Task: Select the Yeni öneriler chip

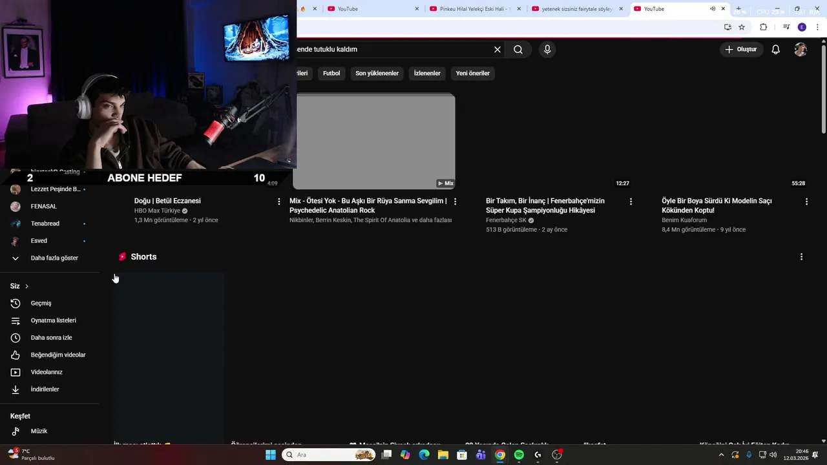Action: click(x=473, y=73)
